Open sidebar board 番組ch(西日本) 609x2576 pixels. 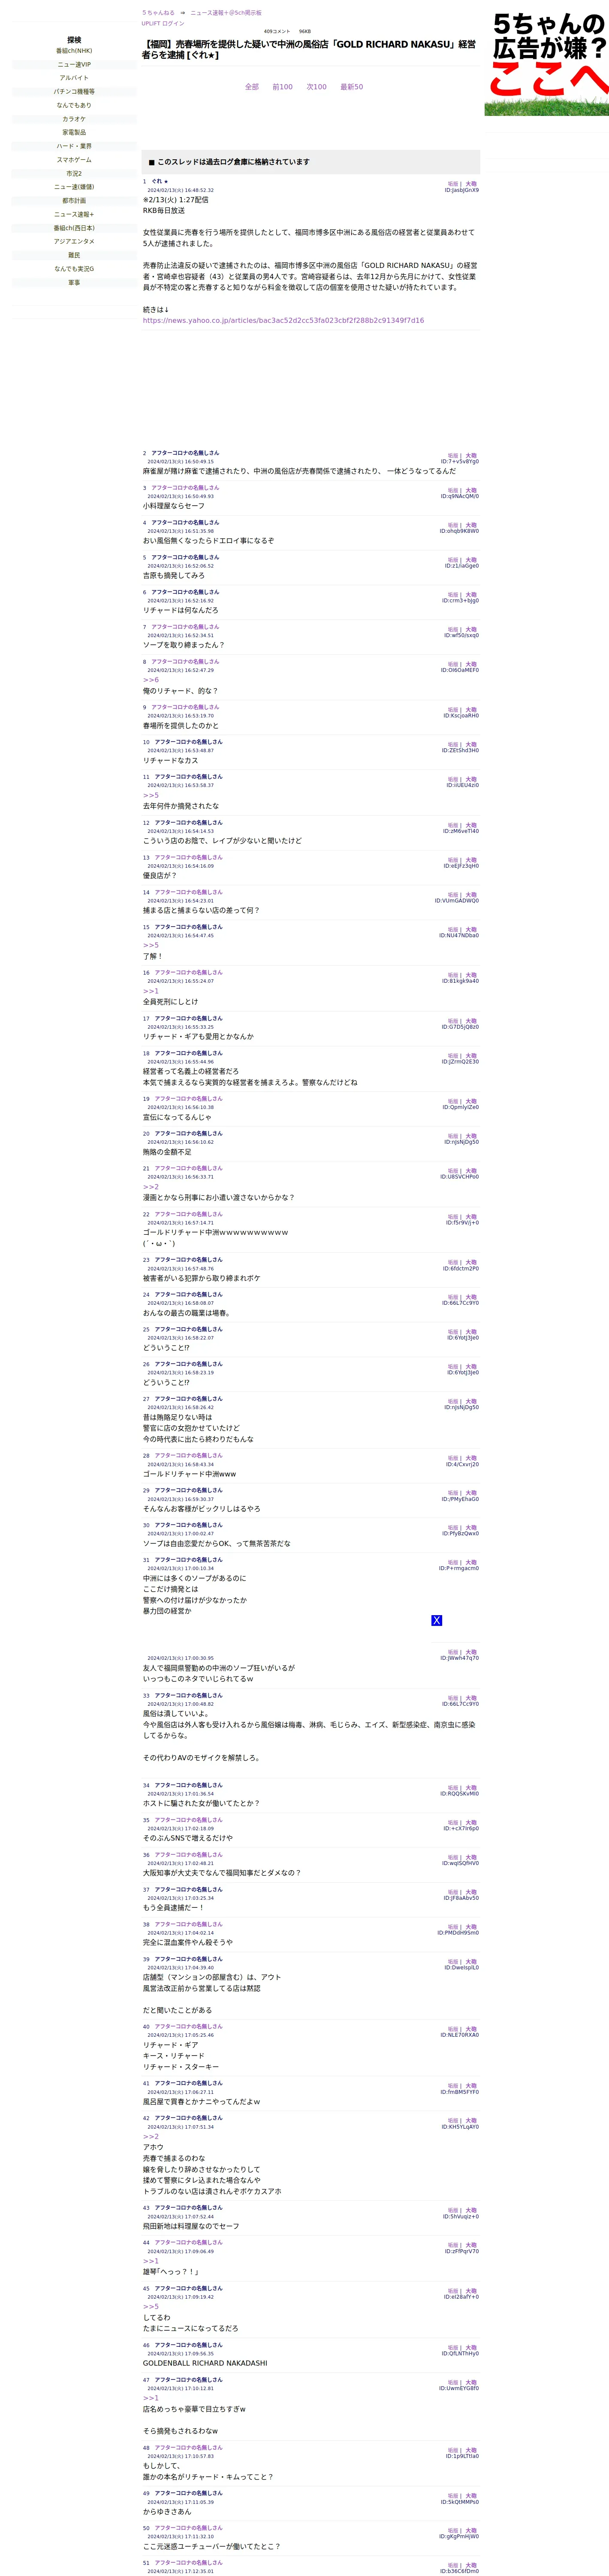click(x=74, y=228)
